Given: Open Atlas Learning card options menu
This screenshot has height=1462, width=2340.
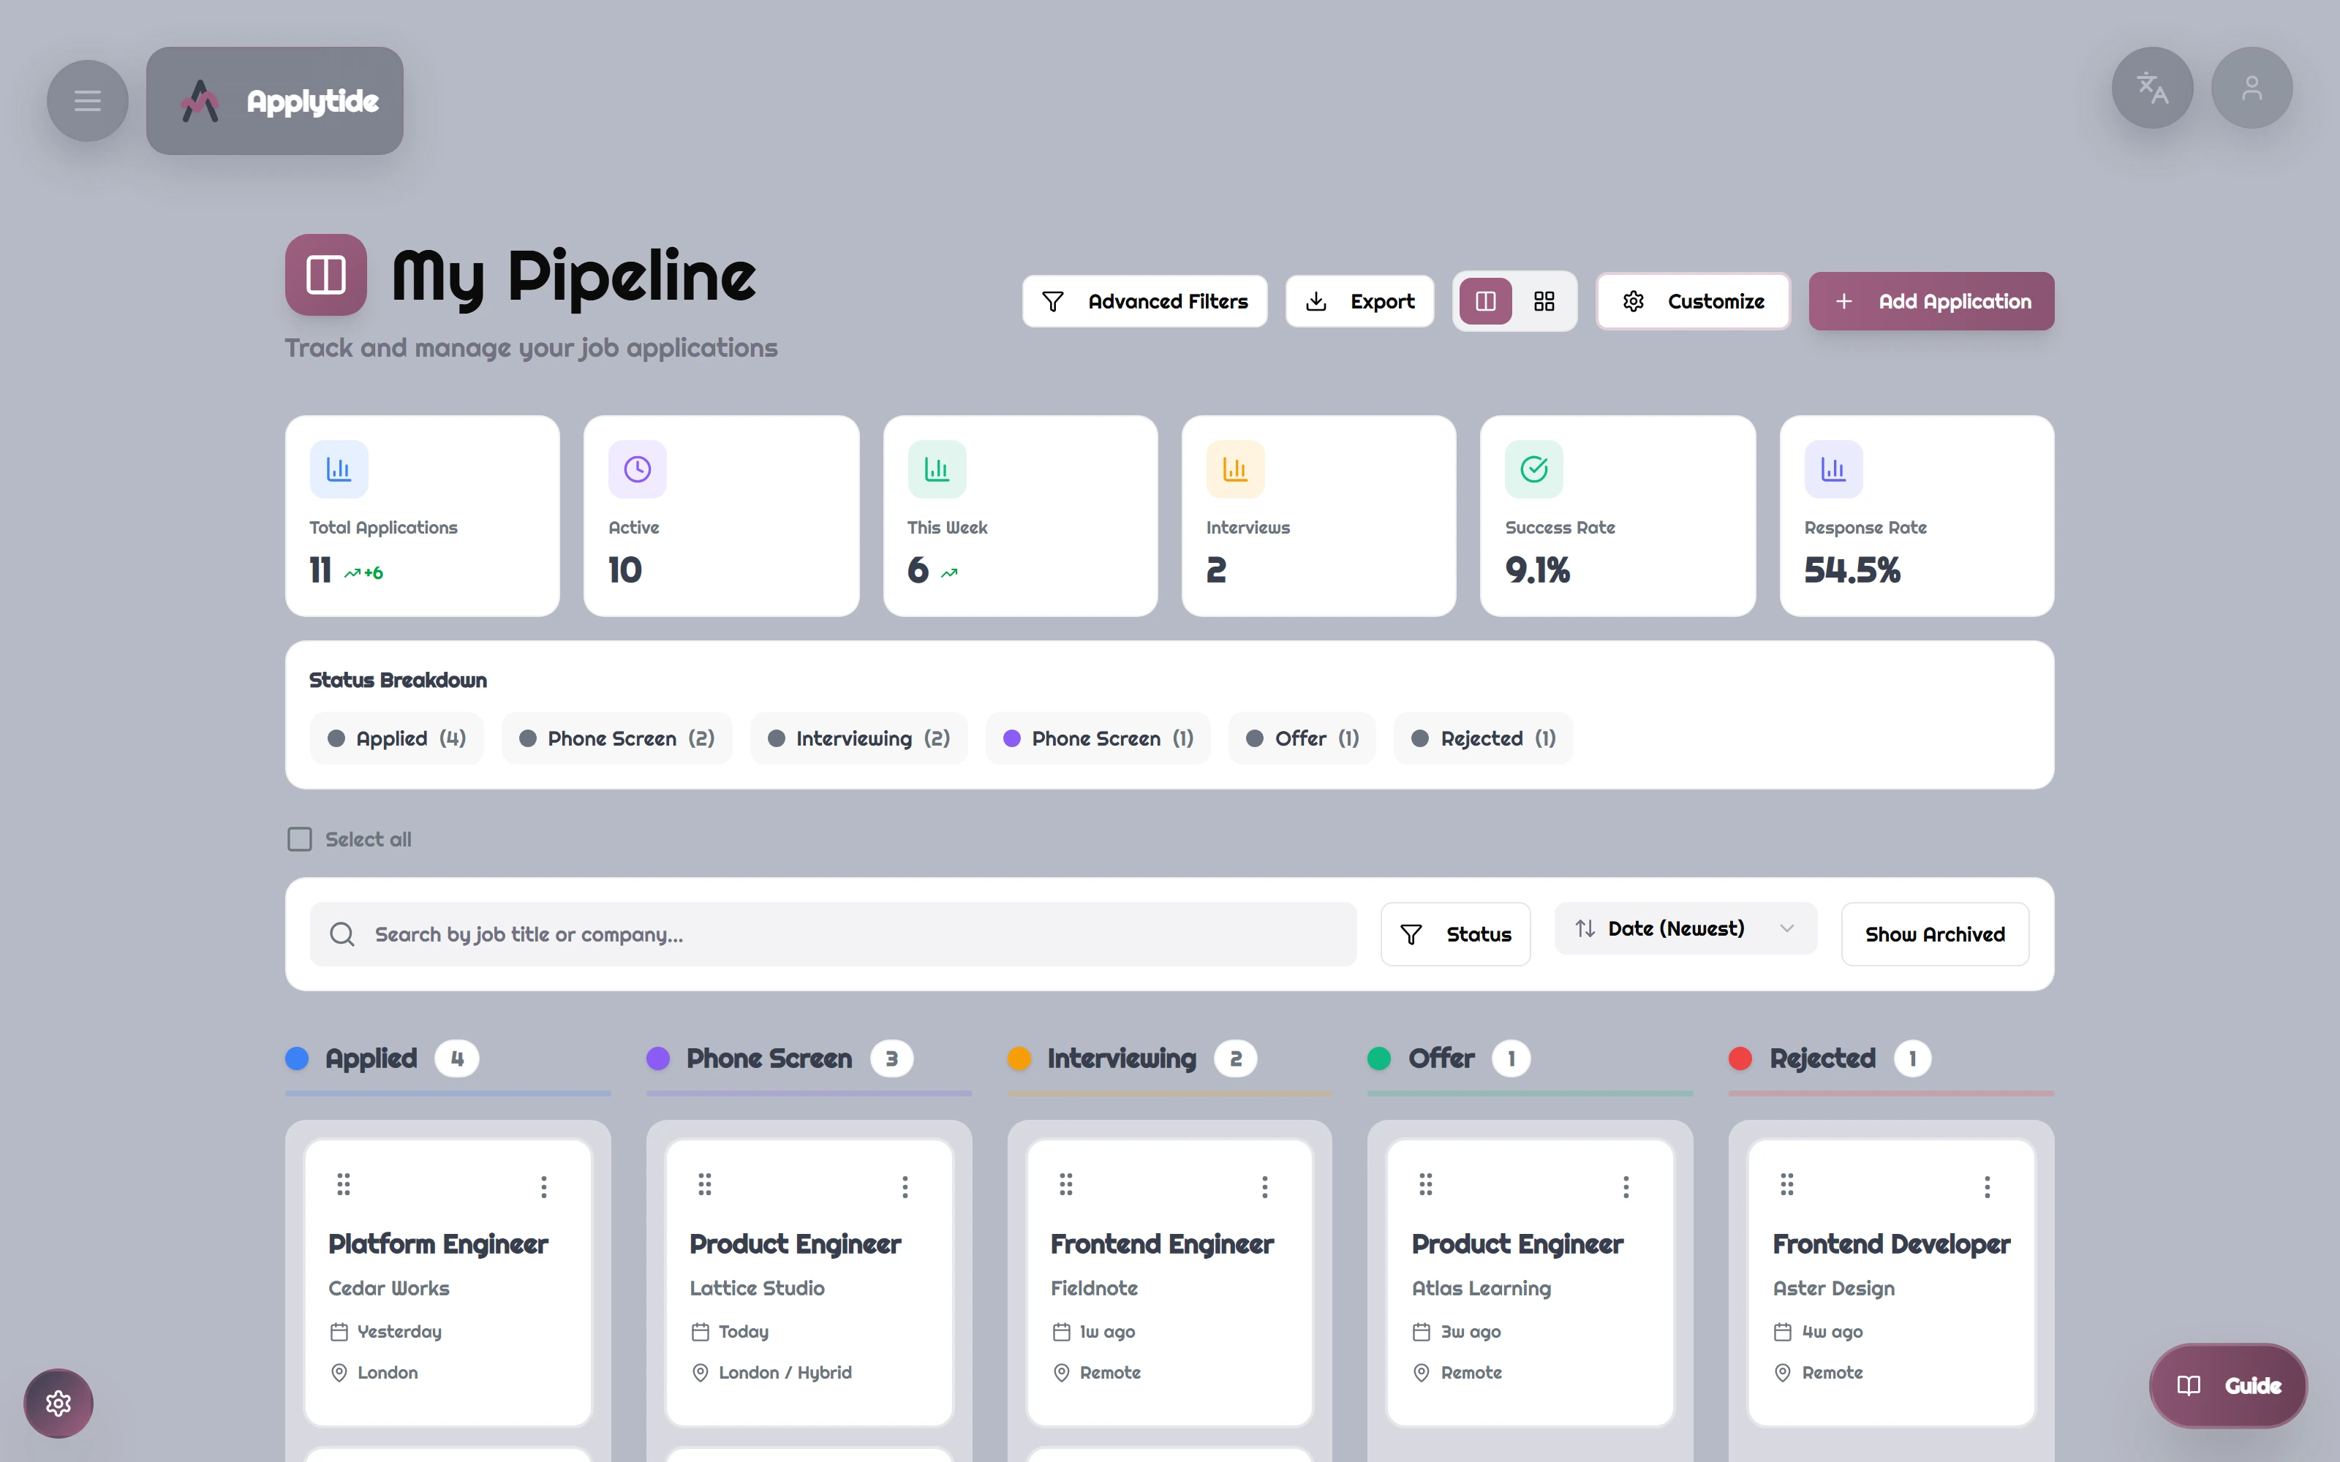Looking at the screenshot, I should click(x=1626, y=1186).
